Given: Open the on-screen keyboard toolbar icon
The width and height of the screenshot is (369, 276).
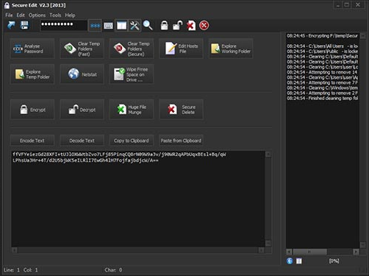Looking at the screenshot, I should [108, 25].
